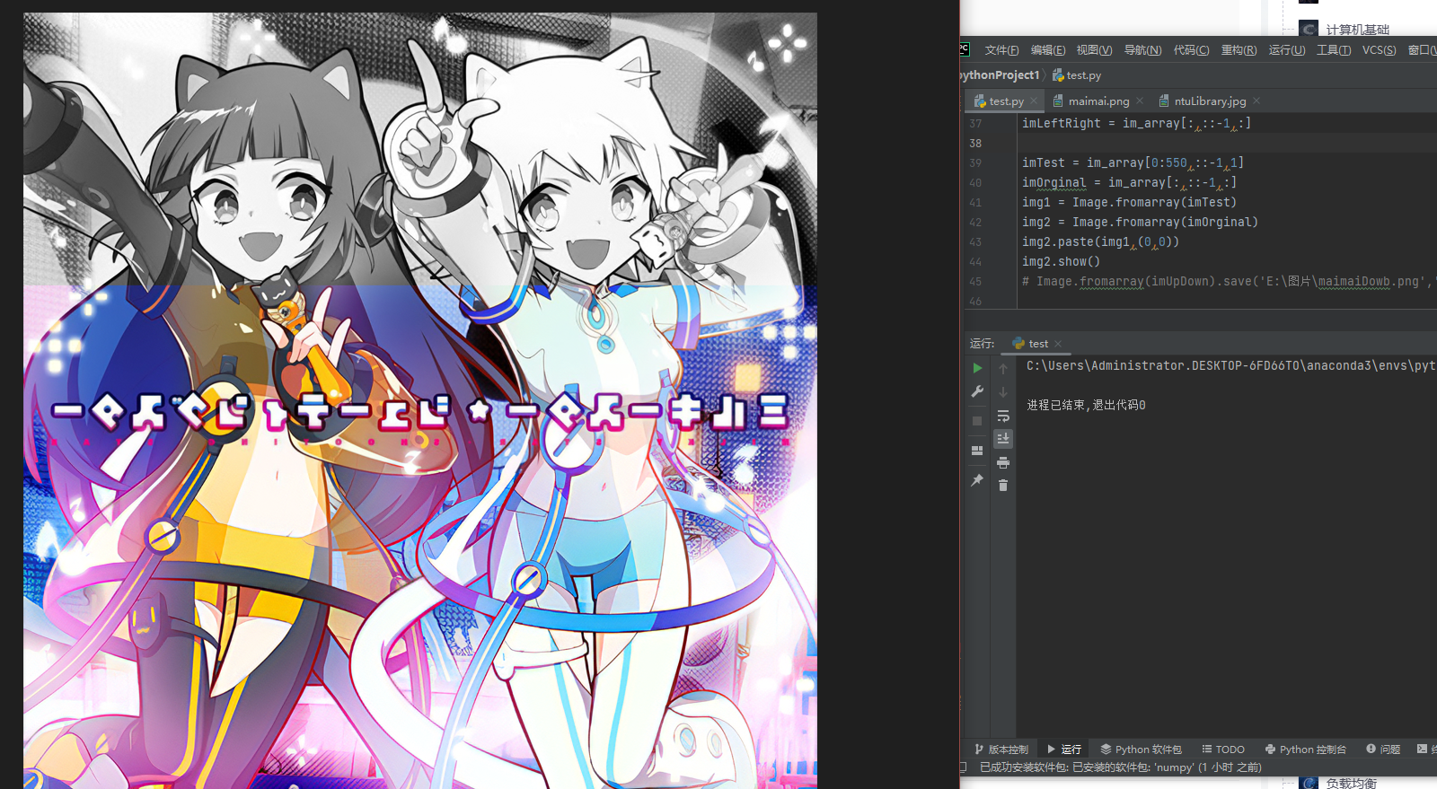The height and width of the screenshot is (789, 1437).
Task: Open the 编辑(E) menu
Action: [x=1048, y=50]
